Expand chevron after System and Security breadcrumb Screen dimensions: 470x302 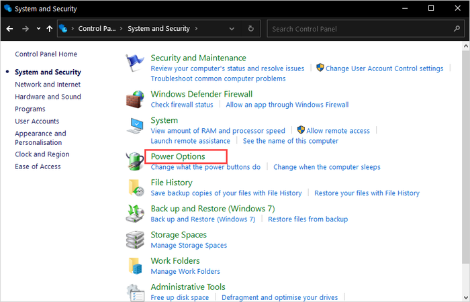click(x=196, y=28)
